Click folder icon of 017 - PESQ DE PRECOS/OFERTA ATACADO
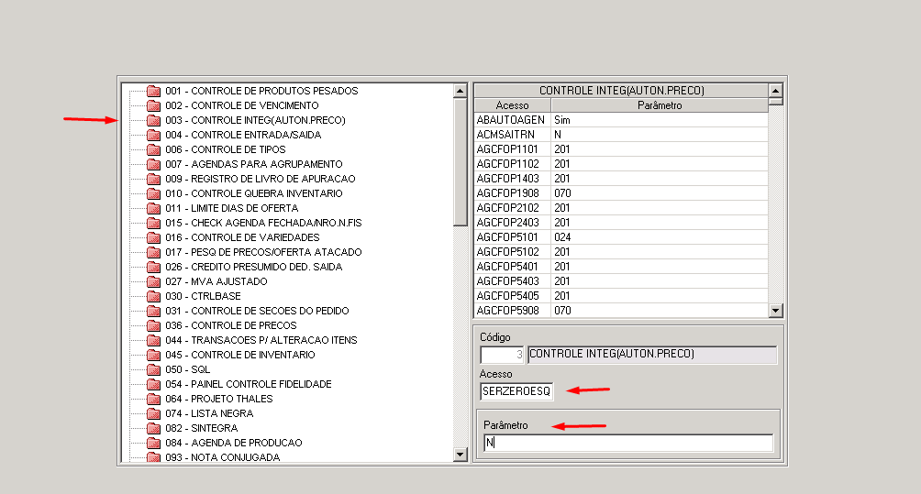Image resolution: width=921 pixels, height=494 pixels. coord(153,252)
